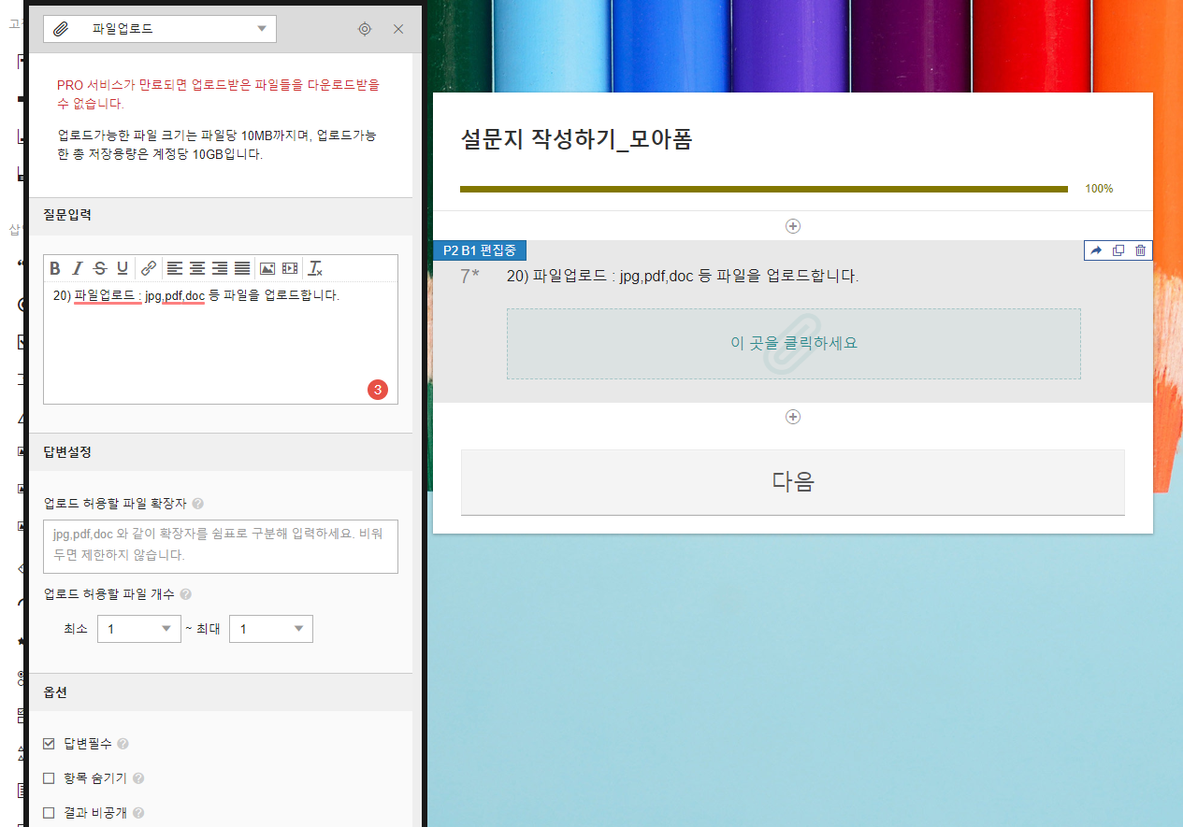Apply underline formatting
Screen dimensions: 1183x827
pos(123,268)
